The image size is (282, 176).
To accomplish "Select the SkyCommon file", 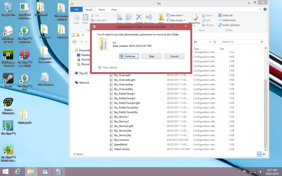I will point(121,140).
